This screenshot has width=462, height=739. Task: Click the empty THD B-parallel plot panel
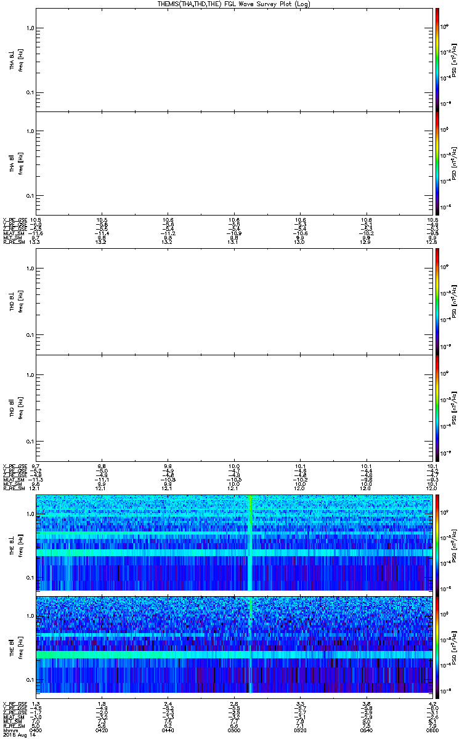click(234, 407)
